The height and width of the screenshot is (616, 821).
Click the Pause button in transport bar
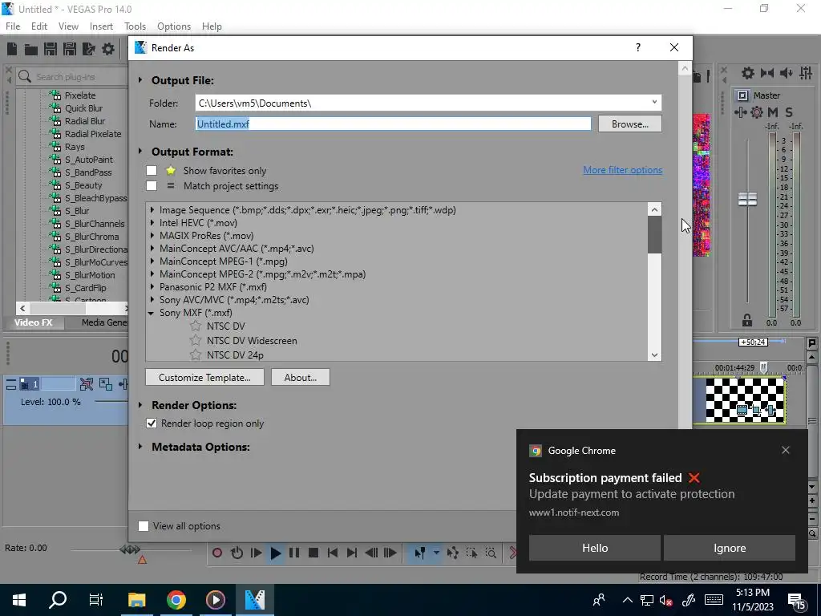(294, 553)
